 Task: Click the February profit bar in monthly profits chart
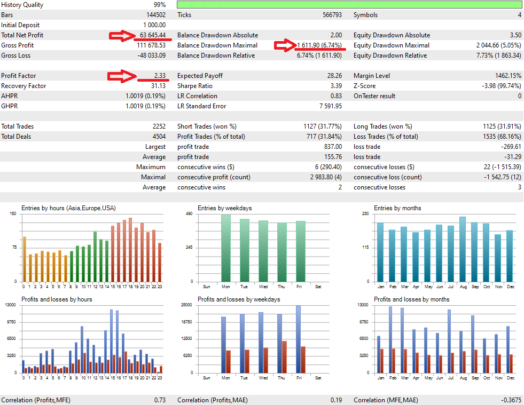point(390,339)
